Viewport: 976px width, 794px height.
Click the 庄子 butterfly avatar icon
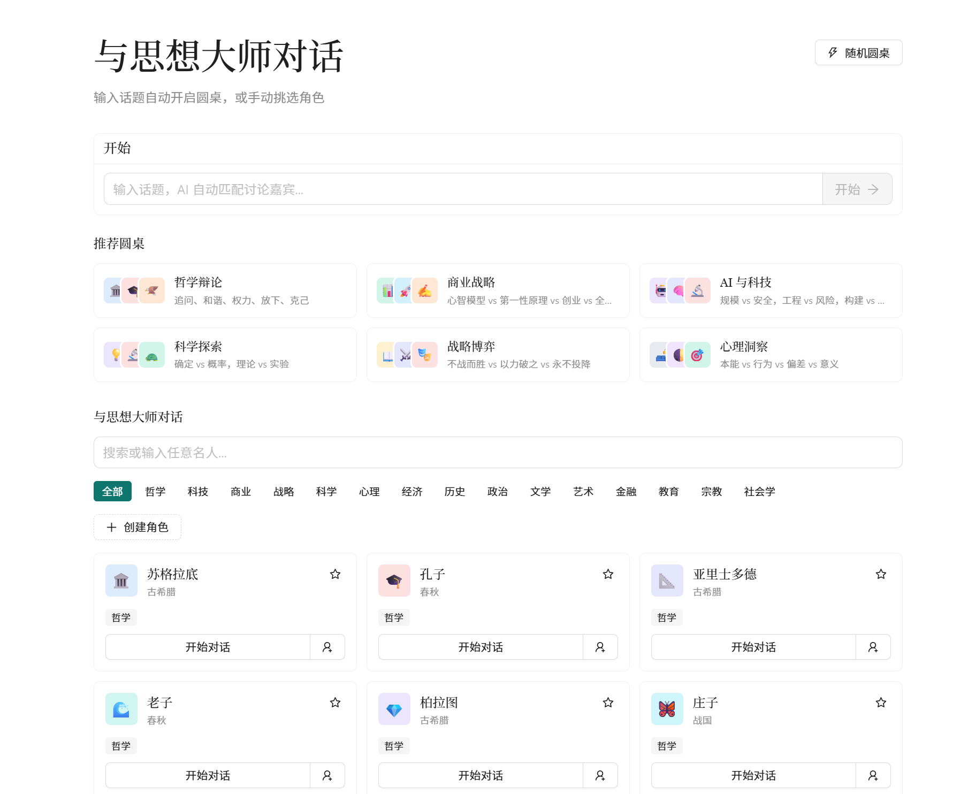(667, 709)
